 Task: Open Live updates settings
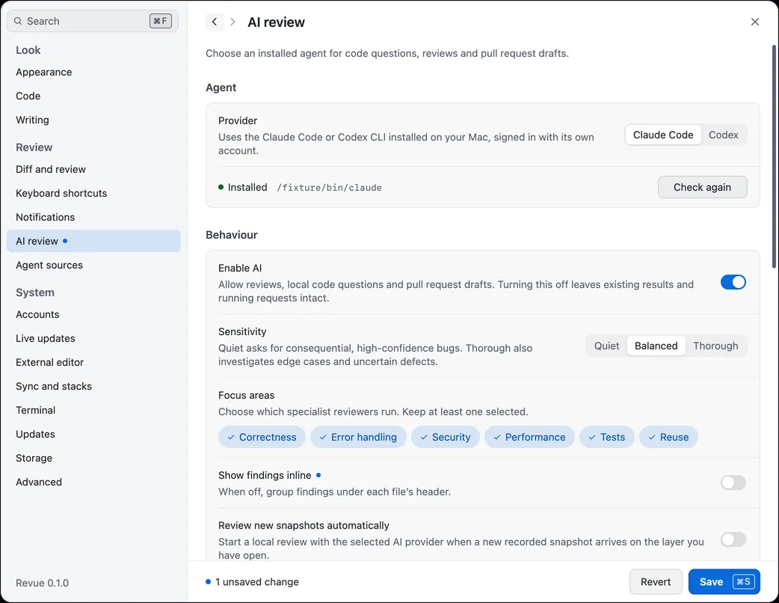click(x=93, y=338)
